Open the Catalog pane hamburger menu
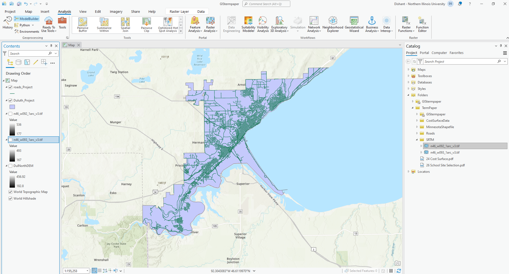The height and width of the screenshot is (274, 509). coord(505,53)
